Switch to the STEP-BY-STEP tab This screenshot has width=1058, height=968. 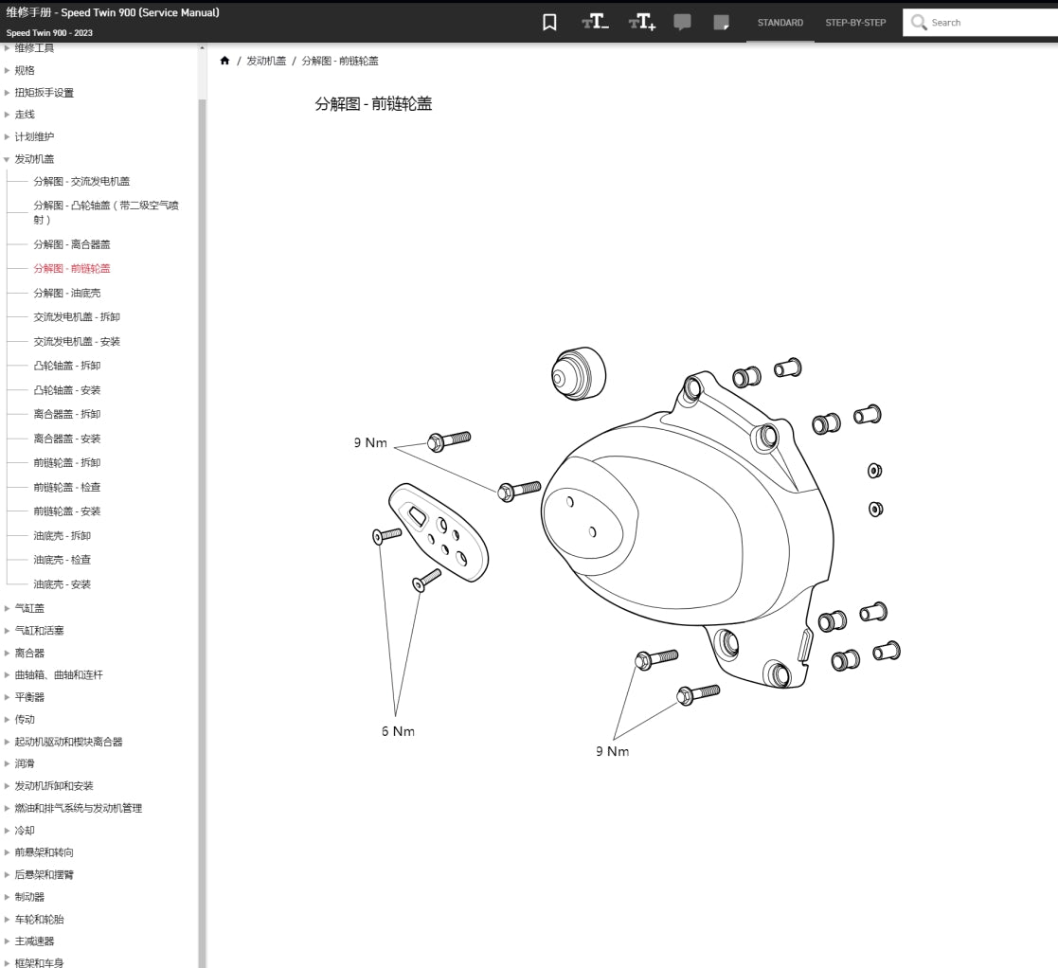coord(855,22)
